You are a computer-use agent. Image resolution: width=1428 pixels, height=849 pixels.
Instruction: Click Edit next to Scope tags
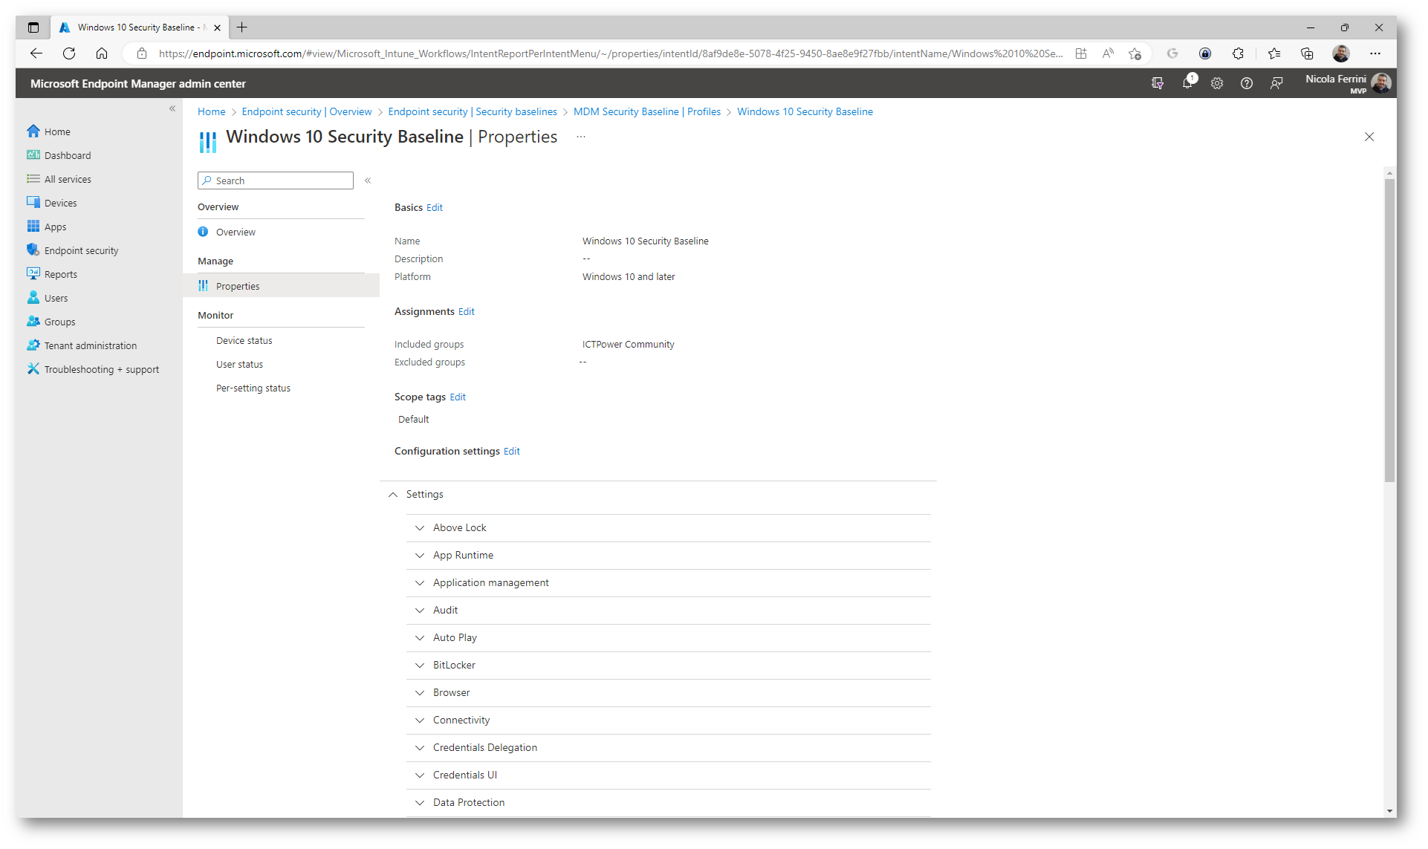[x=458, y=397]
